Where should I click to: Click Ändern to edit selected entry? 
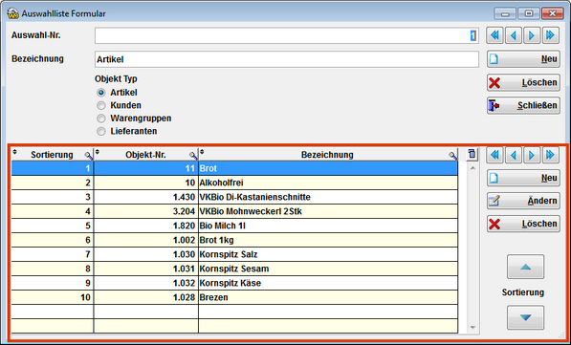[x=523, y=201]
